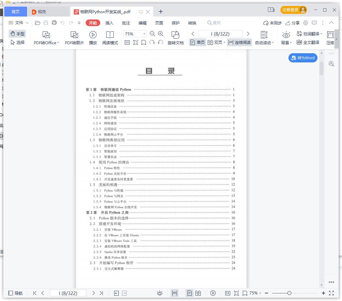
Task: Zoom in with the plus magnifier
Action: click(x=161, y=34)
